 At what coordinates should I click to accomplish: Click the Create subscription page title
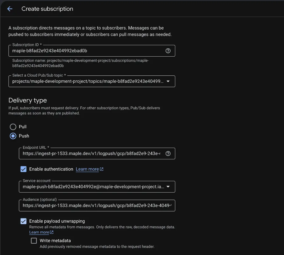click(x=47, y=9)
